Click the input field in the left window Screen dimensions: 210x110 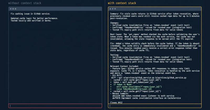pyautogui.click(x=55, y=106)
